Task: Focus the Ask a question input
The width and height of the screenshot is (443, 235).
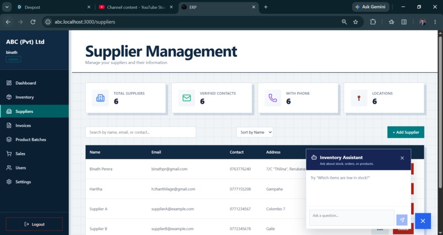Action: click(352, 217)
